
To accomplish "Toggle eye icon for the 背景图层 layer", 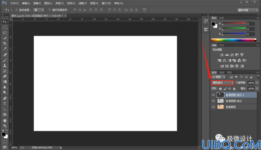I will [213, 107].
